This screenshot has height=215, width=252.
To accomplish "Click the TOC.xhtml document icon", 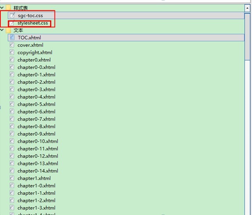I will 12,38.
